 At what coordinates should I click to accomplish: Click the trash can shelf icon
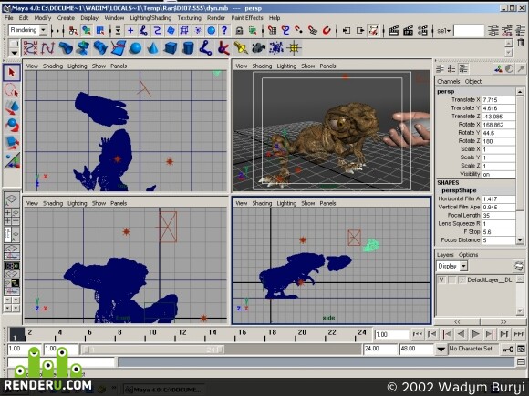pos(521,43)
